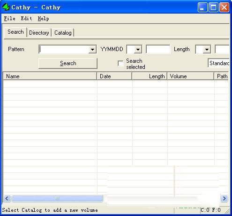Click the YYMMDD date input field

coord(158,49)
